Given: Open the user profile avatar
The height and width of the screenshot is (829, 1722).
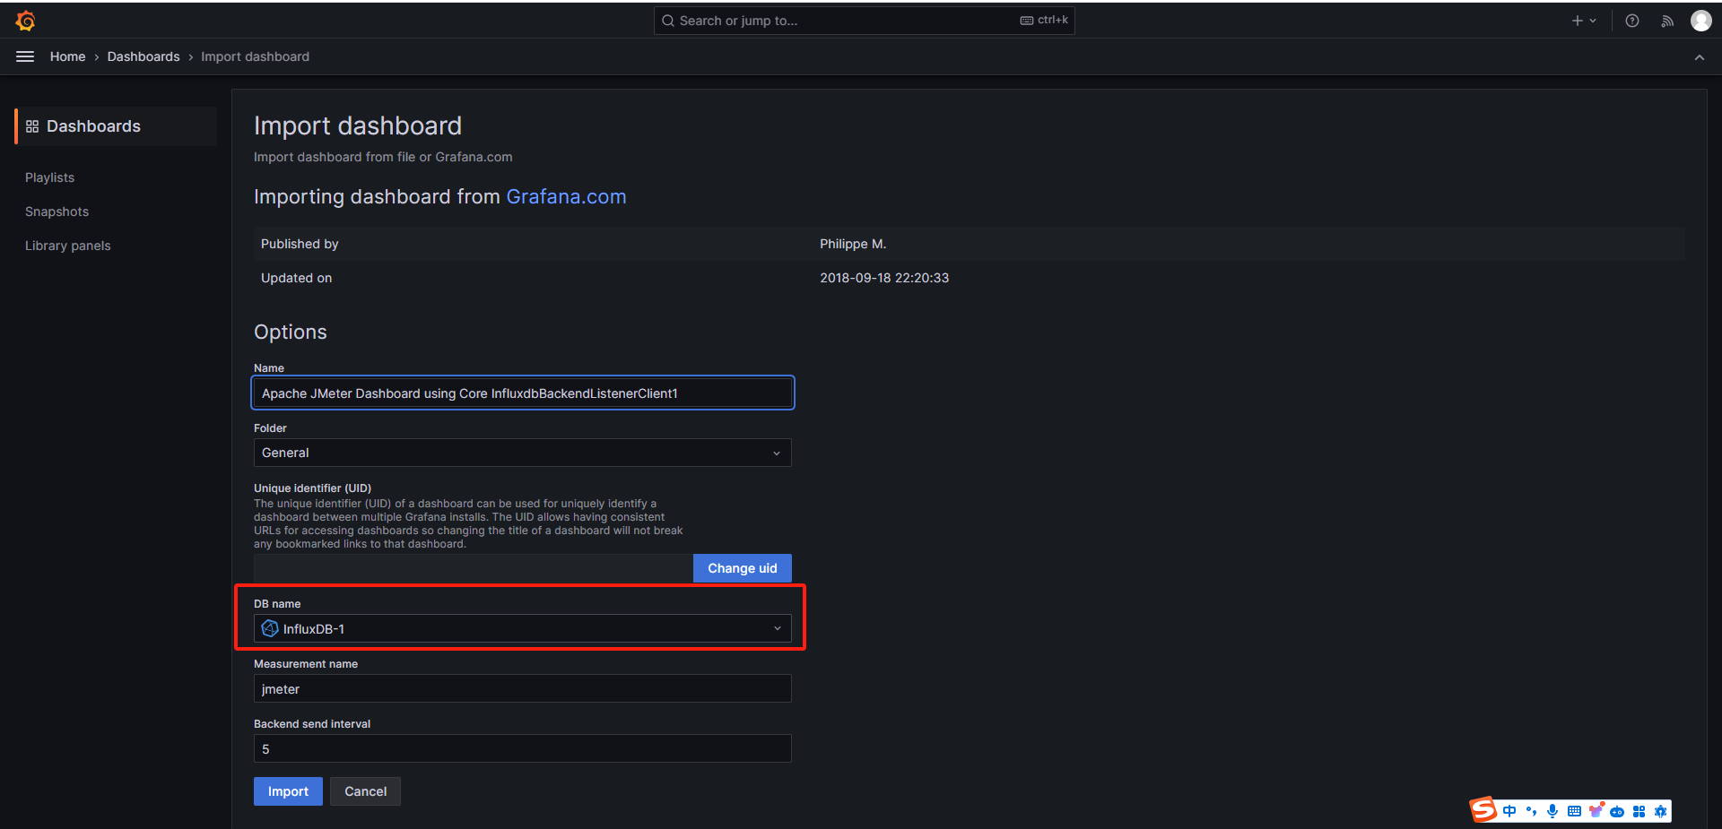Looking at the screenshot, I should (x=1701, y=21).
